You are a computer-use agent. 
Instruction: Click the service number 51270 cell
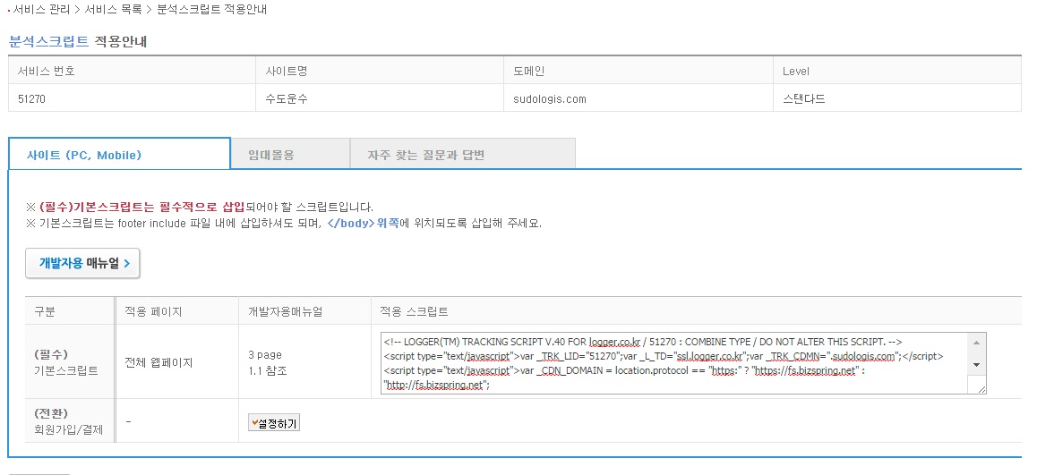133,99
